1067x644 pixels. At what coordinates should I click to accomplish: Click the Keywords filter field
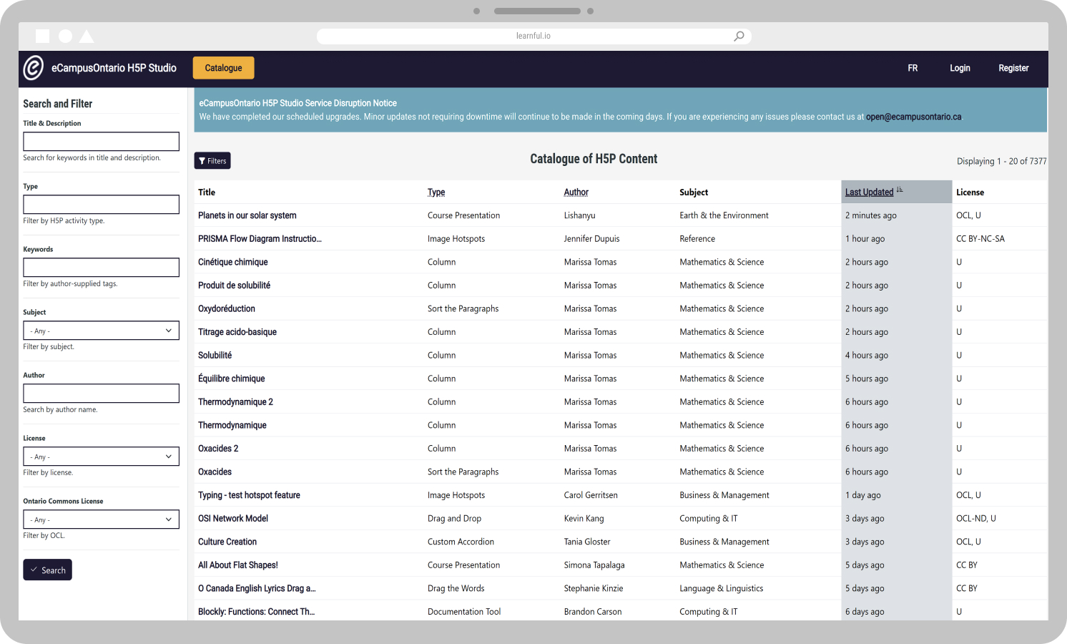[x=100, y=267]
